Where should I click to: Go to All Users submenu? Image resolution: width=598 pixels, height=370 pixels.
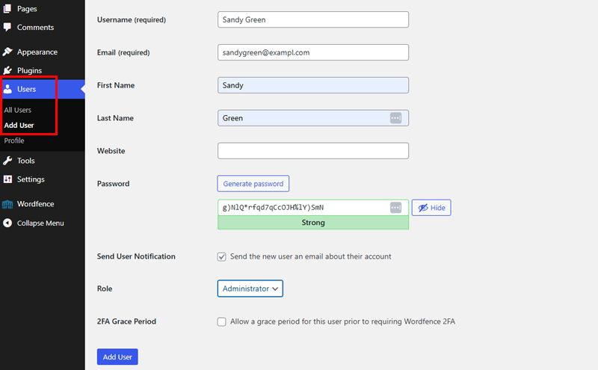(17, 110)
